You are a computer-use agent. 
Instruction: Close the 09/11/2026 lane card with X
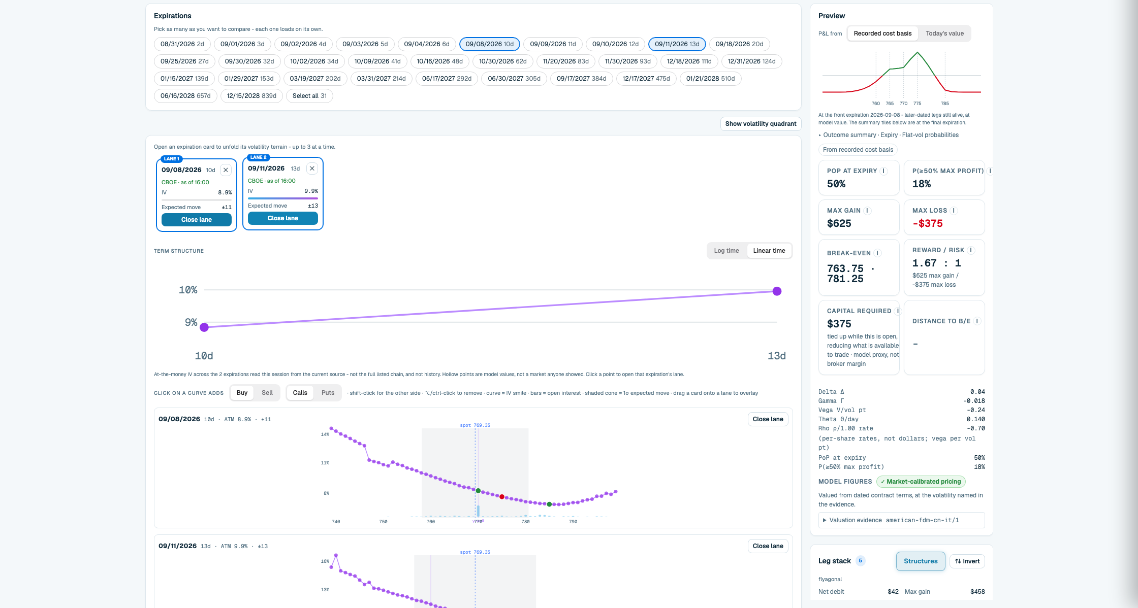(x=312, y=168)
